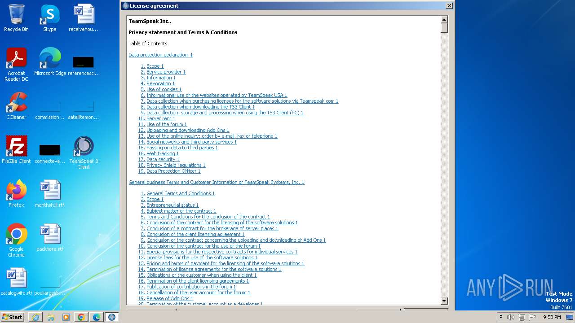Open Acrobat Reader DC shortcut

coord(16,65)
